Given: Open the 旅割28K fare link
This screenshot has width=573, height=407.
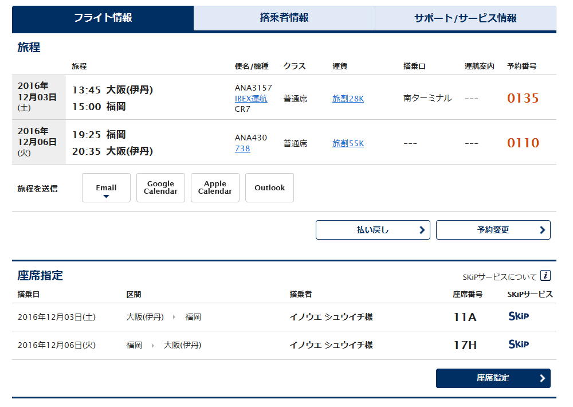Looking at the screenshot, I should pos(348,99).
